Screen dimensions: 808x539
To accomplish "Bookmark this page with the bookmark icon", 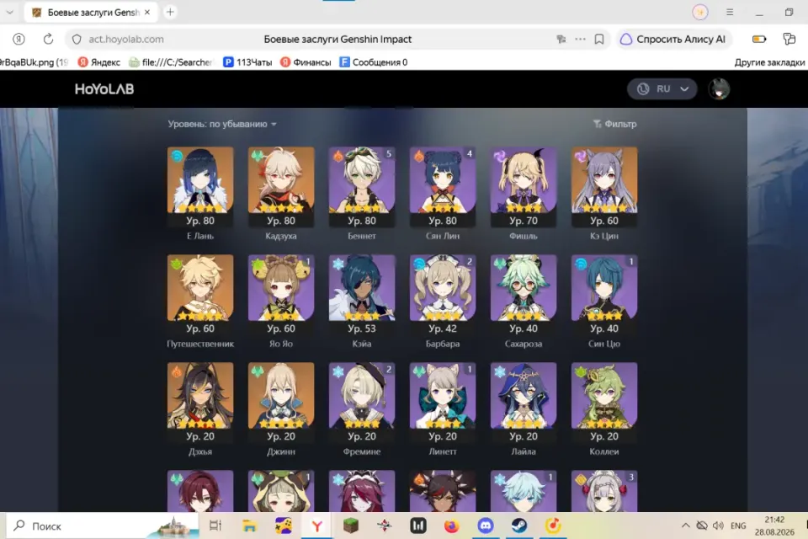I will click(x=598, y=40).
